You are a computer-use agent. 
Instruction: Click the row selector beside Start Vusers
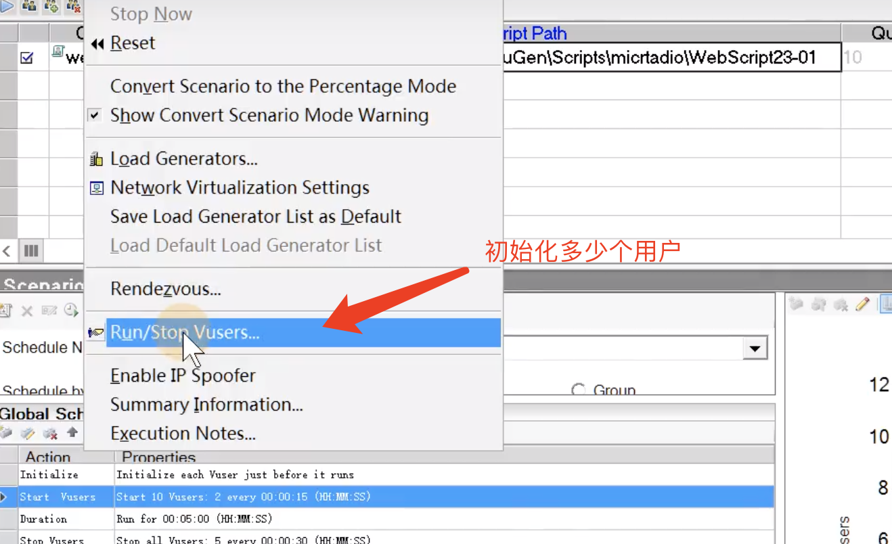tap(8, 497)
